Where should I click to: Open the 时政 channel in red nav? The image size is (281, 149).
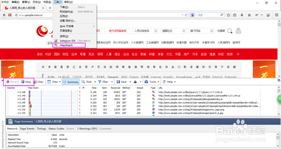click(x=48, y=54)
